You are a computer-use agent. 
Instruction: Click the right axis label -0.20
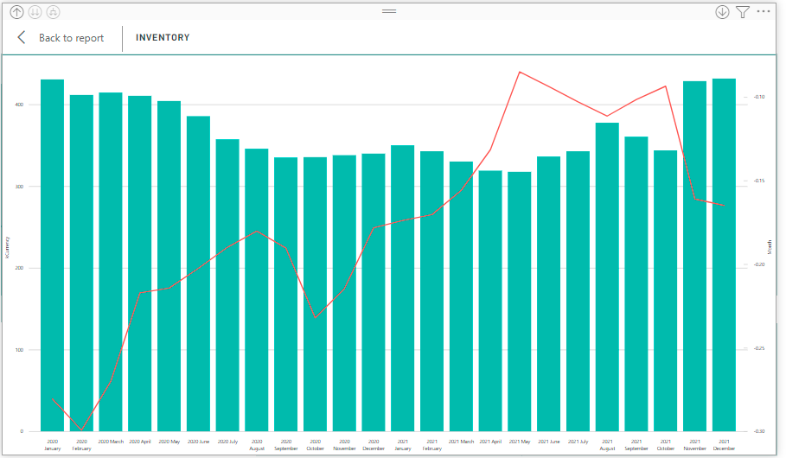point(759,264)
